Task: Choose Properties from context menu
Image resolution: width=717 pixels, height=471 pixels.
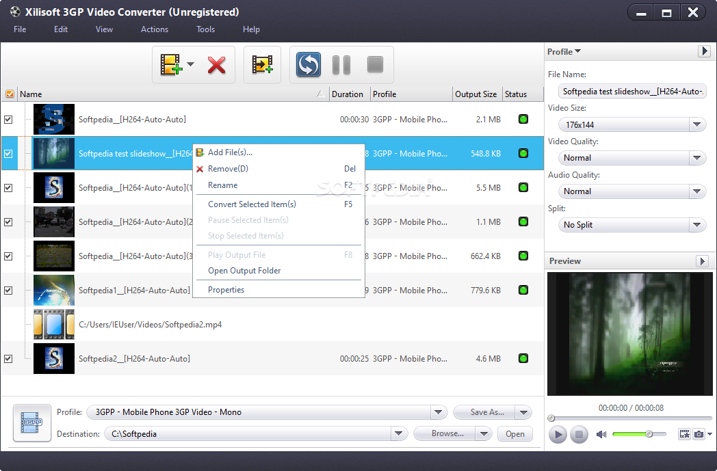Action: tap(278, 290)
